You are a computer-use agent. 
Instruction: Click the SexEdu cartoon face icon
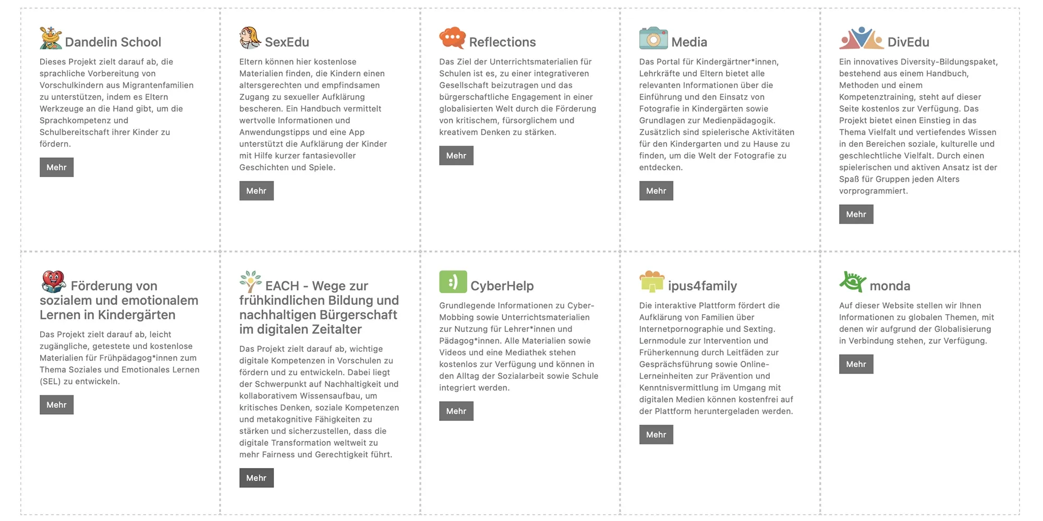[x=250, y=38]
